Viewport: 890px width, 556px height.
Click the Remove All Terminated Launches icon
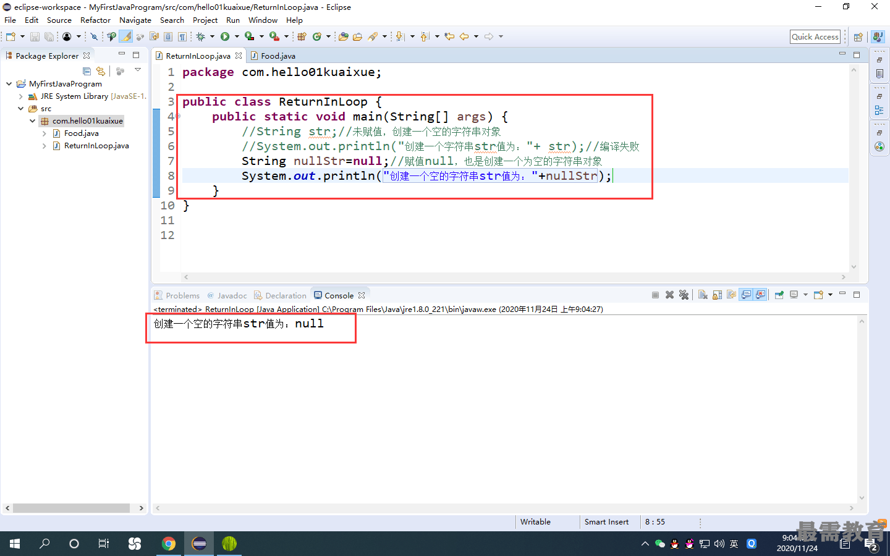(x=684, y=295)
